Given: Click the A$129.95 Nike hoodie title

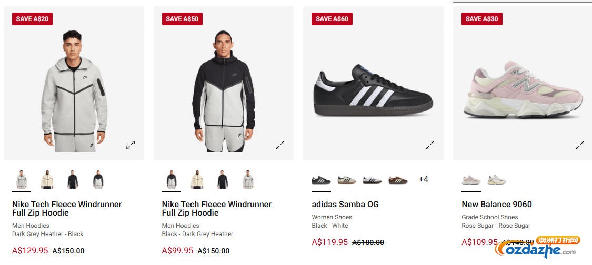Looking at the screenshot, I should pyautogui.click(x=67, y=208).
